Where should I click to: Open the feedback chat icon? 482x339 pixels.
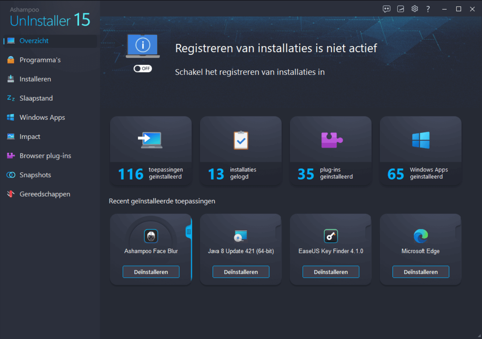[386, 9]
